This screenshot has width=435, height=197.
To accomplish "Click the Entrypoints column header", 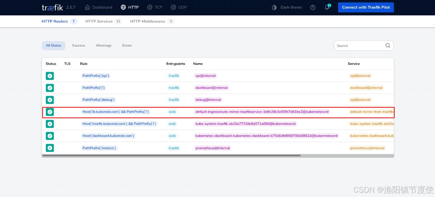I will coord(175,64).
